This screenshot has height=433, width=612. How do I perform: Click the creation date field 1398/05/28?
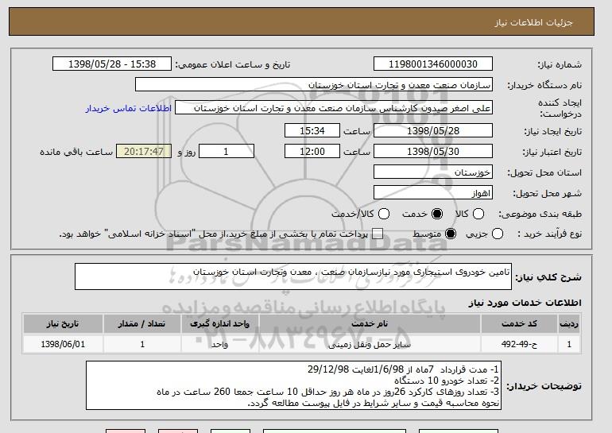433,130
